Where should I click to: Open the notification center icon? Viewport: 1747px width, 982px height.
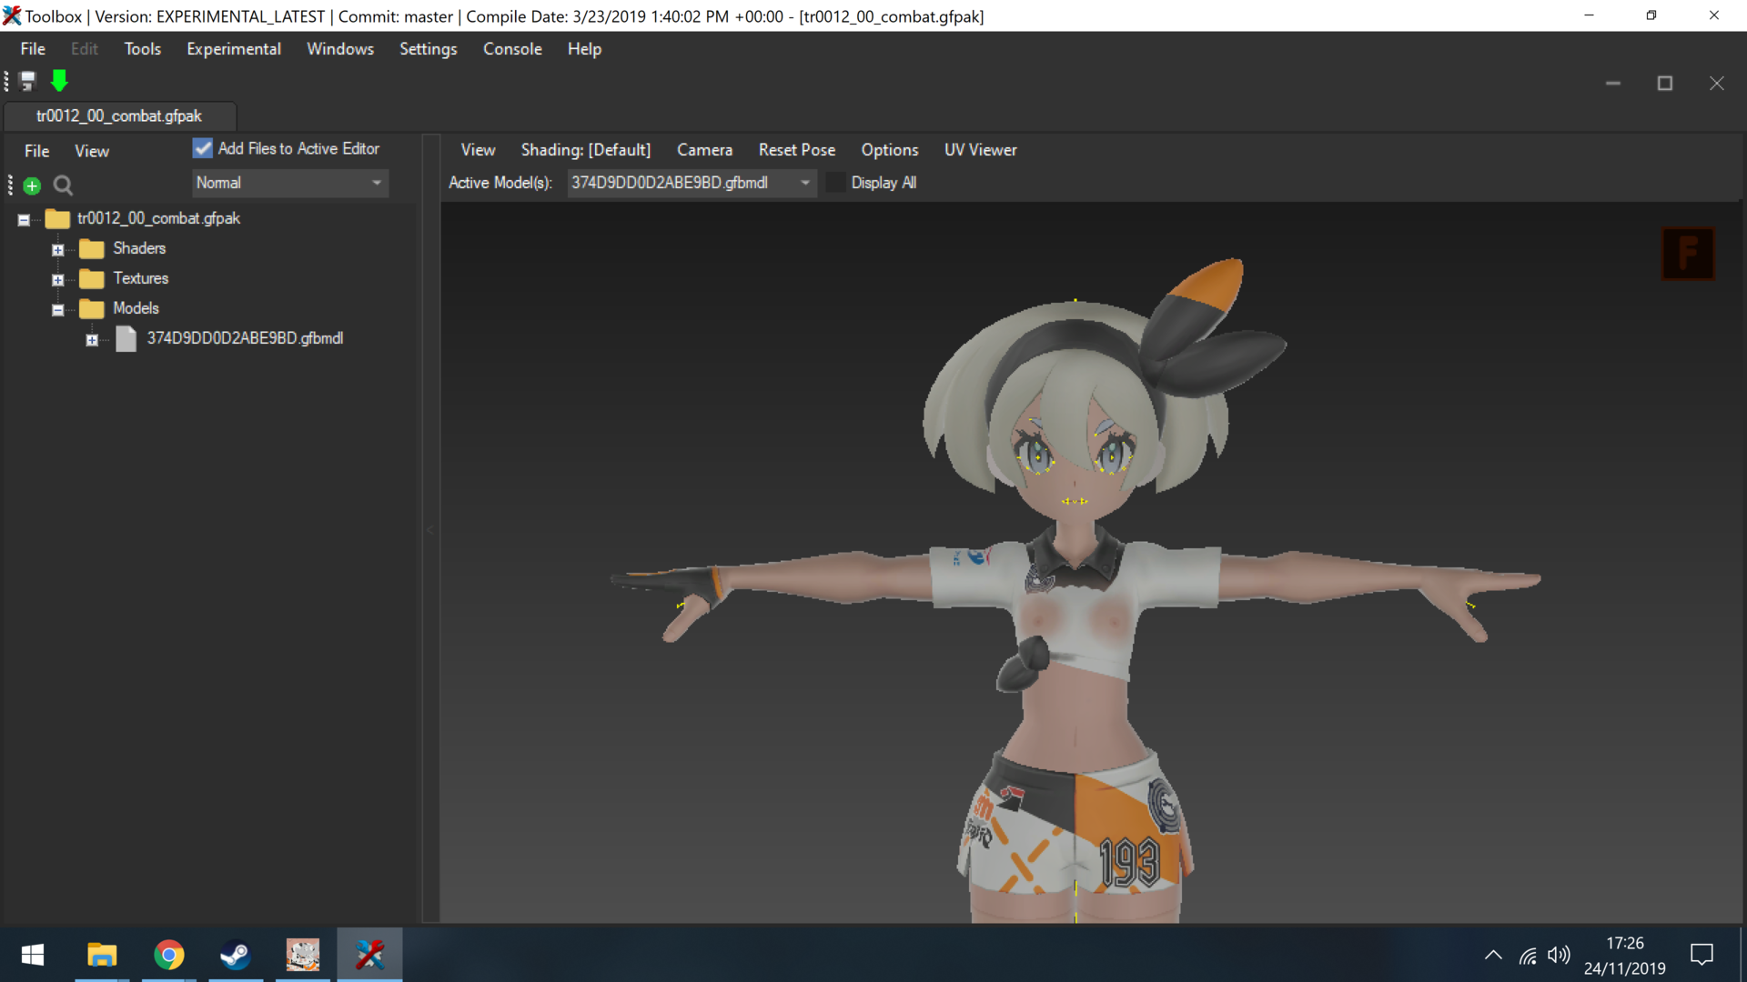[x=1702, y=955]
